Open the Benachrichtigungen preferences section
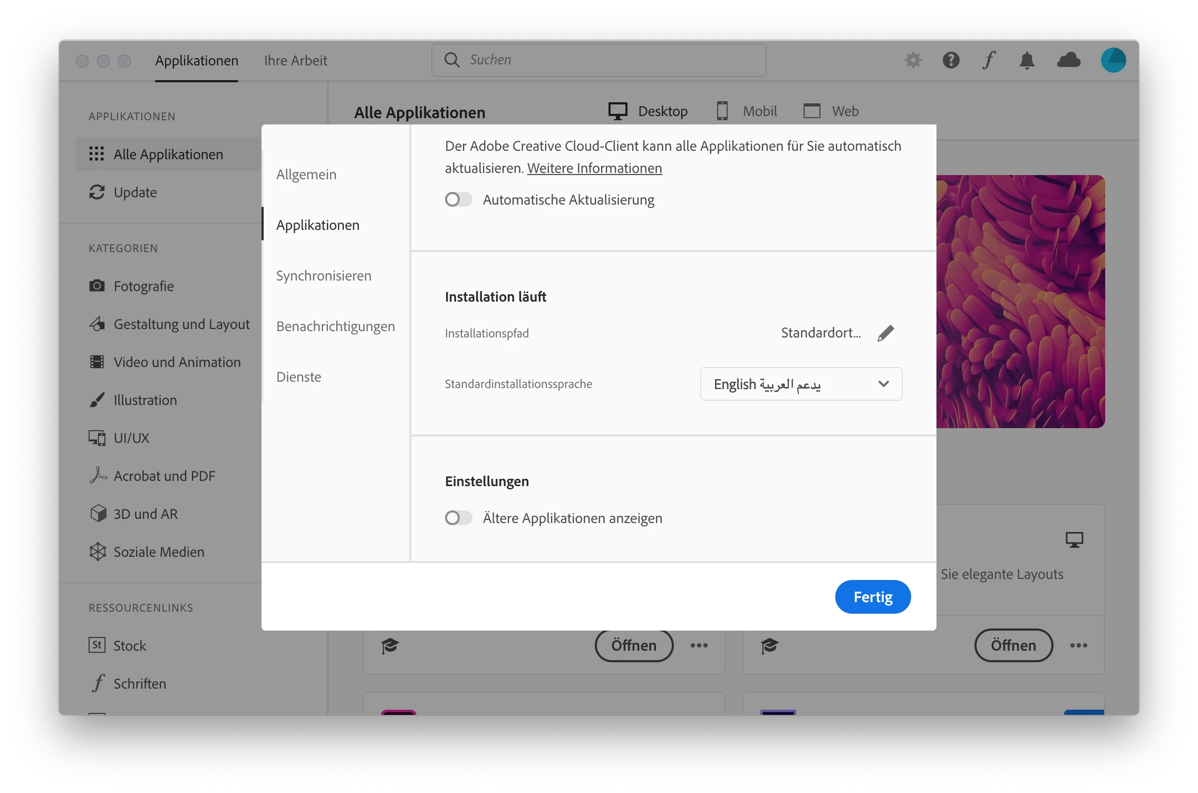Image resolution: width=1198 pixels, height=793 pixels. [335, 326]
